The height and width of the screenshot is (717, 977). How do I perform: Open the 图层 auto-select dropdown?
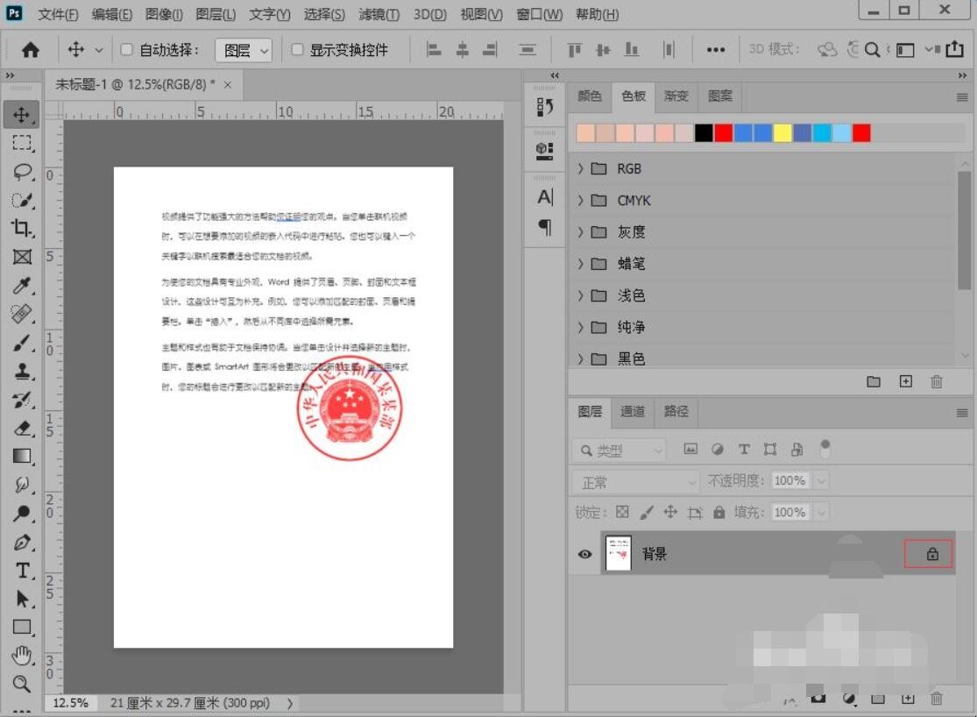(x=244, y=51)
